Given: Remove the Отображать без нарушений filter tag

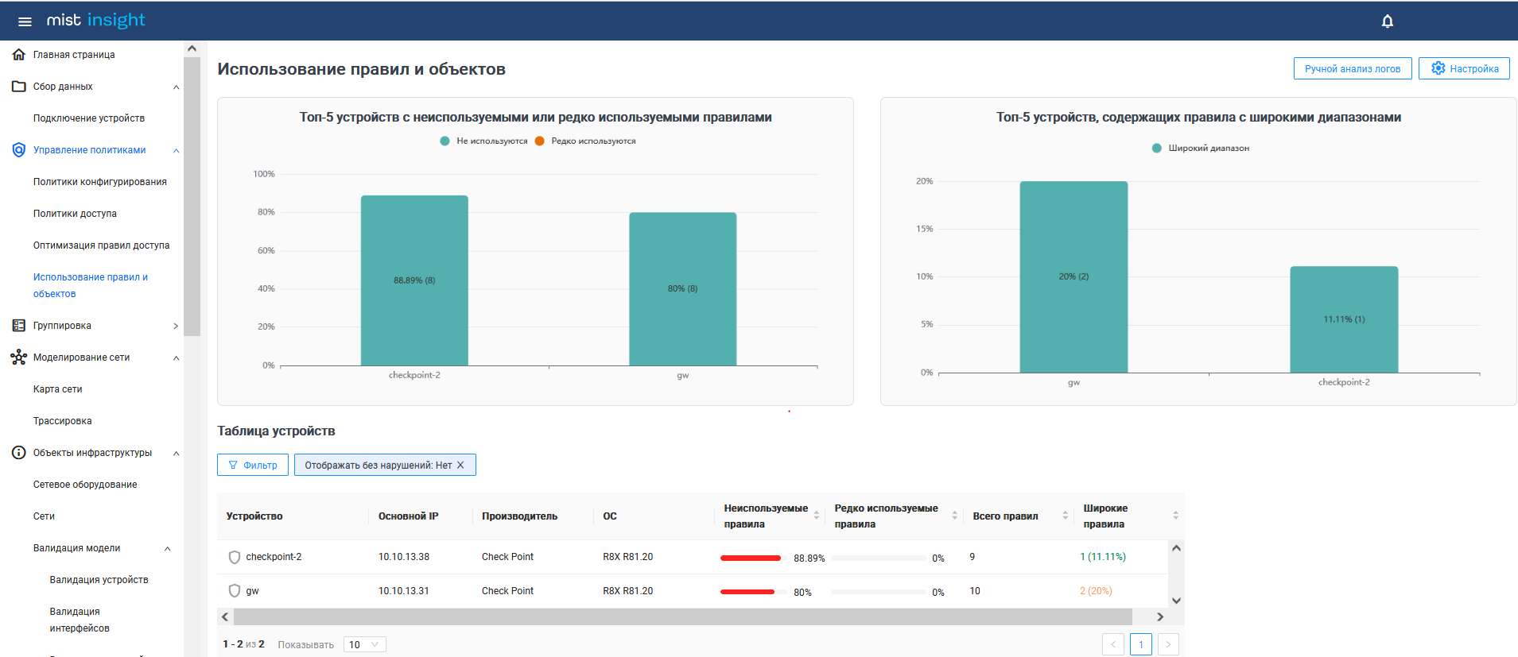Looking at the screenshot, I should coord(460,466).
